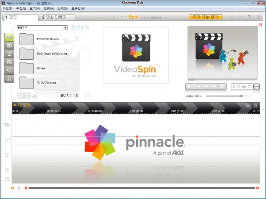Click the light bulb tips icon
Image resolution: width=266 pixels, height=199 pixels.
(x=258, y=17)
